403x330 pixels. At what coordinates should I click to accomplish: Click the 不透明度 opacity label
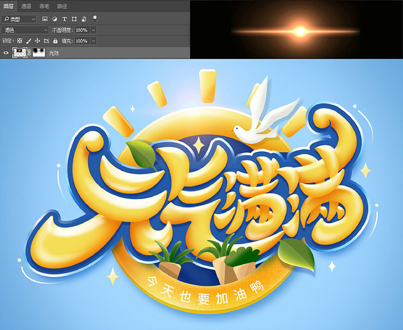click(x=63, y=30)
